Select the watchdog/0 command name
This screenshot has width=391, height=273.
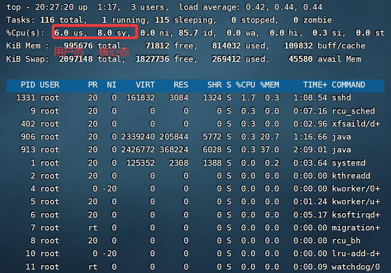(356, 267)
